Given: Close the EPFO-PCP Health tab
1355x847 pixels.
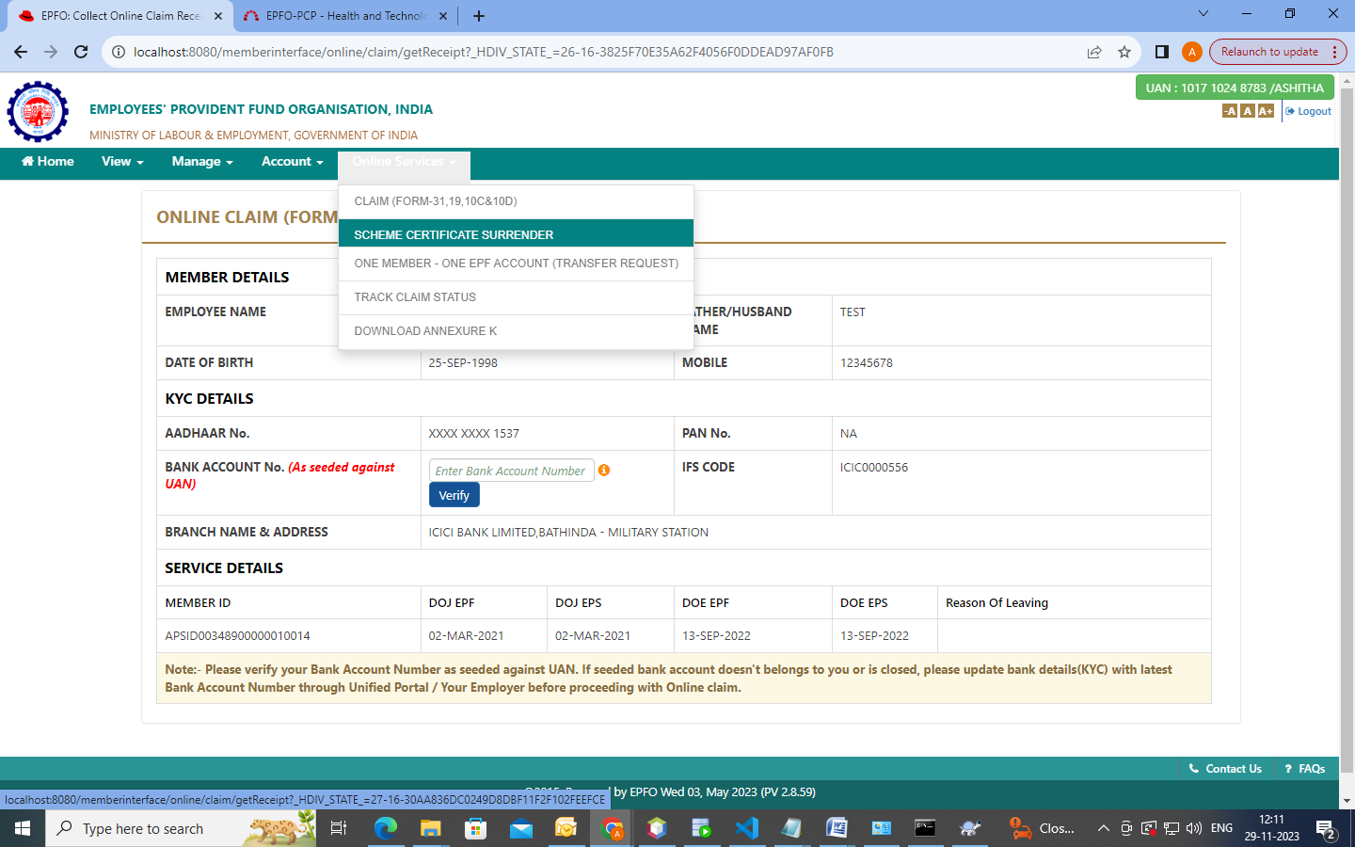Looking at the screenshot, I should (x=443, y=16).
